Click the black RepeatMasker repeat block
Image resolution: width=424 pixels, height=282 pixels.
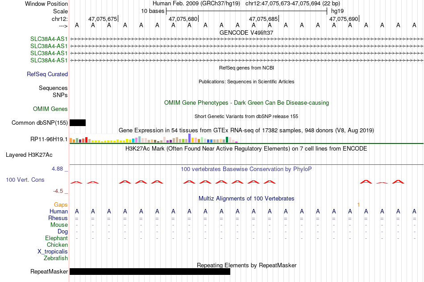click(x=150, y=271)
